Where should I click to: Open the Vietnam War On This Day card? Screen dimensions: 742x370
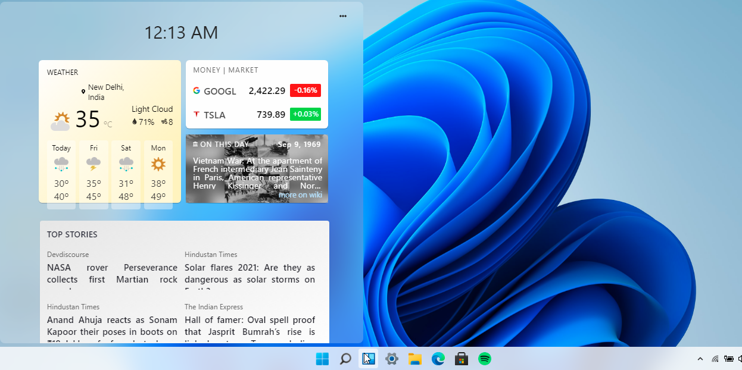pos(257,169)
